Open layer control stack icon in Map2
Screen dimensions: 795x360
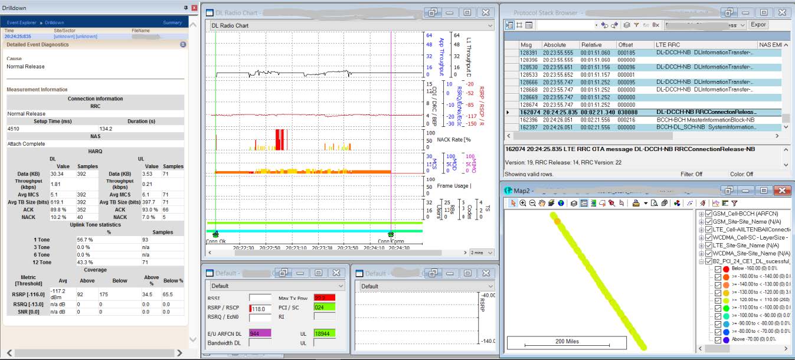[574, 203]
